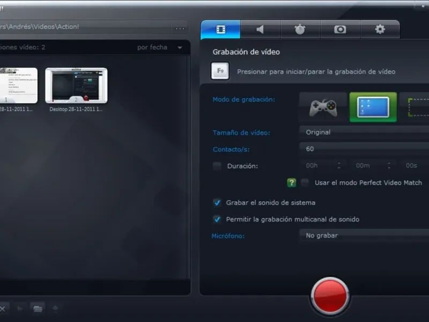
Task: Open the Contacto/s "60" dropdown
Action: coord(365,149)
